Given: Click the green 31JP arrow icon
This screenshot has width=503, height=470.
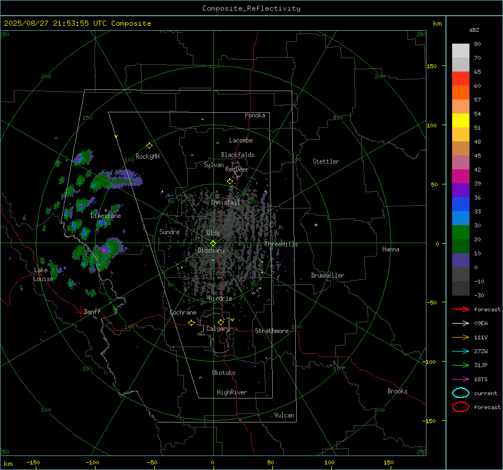Looking at the screenshot, I should [461, 365].
